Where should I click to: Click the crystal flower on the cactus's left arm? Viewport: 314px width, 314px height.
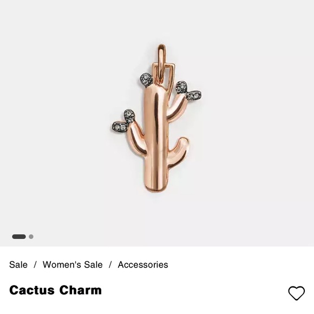click(x=123, y=120)
